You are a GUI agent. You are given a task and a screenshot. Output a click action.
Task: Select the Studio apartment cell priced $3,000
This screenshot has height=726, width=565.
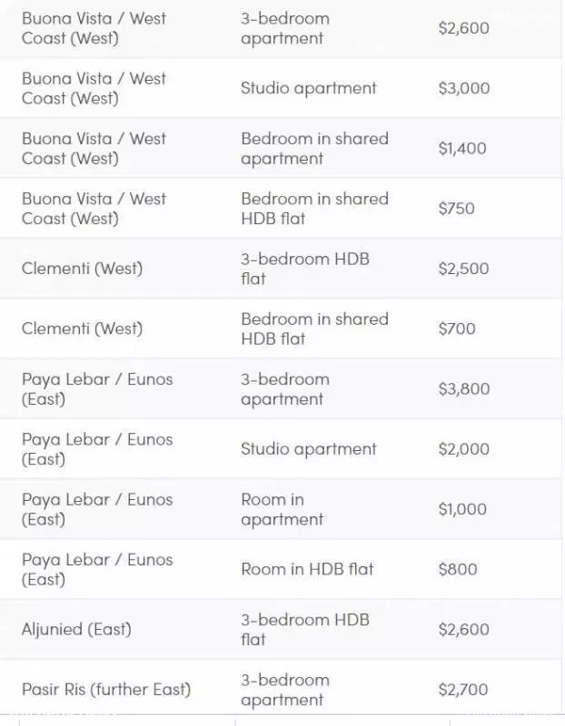coord(309,88)
